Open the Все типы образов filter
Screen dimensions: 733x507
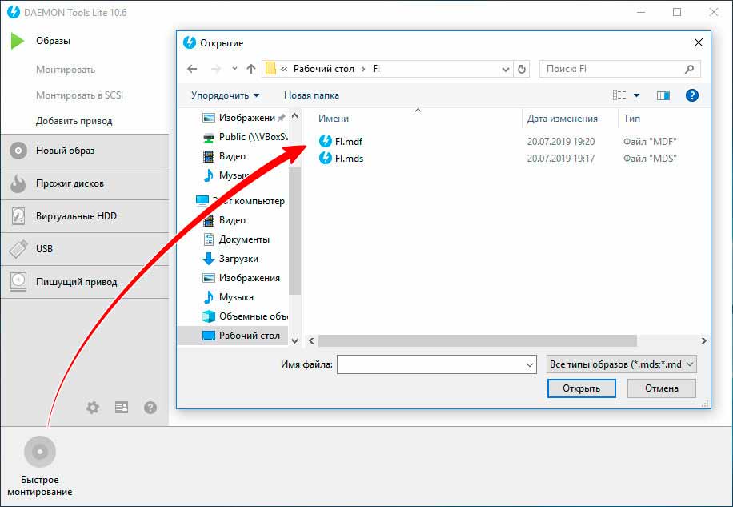(621, 364)
